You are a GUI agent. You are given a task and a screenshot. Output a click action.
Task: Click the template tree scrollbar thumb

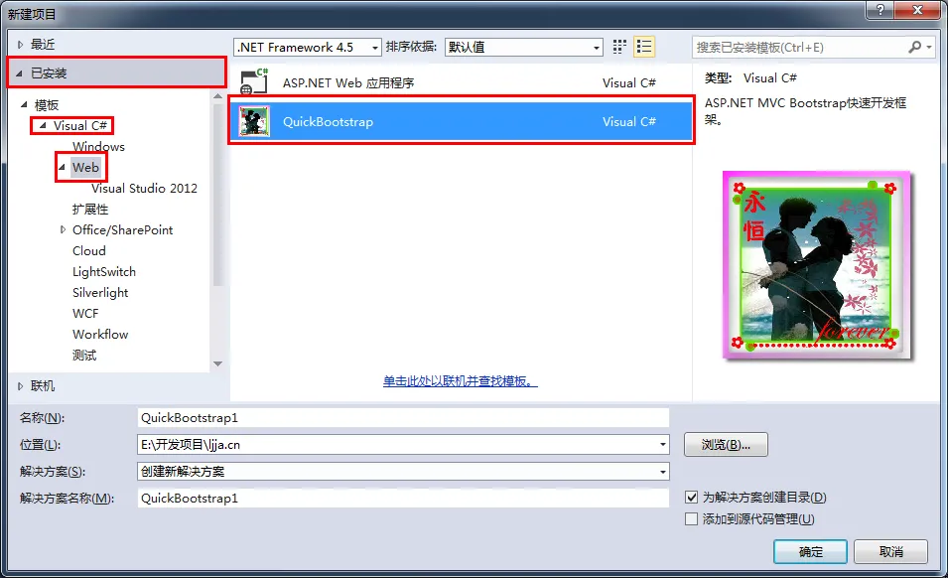pyautogui.click(x=218, y=194)
